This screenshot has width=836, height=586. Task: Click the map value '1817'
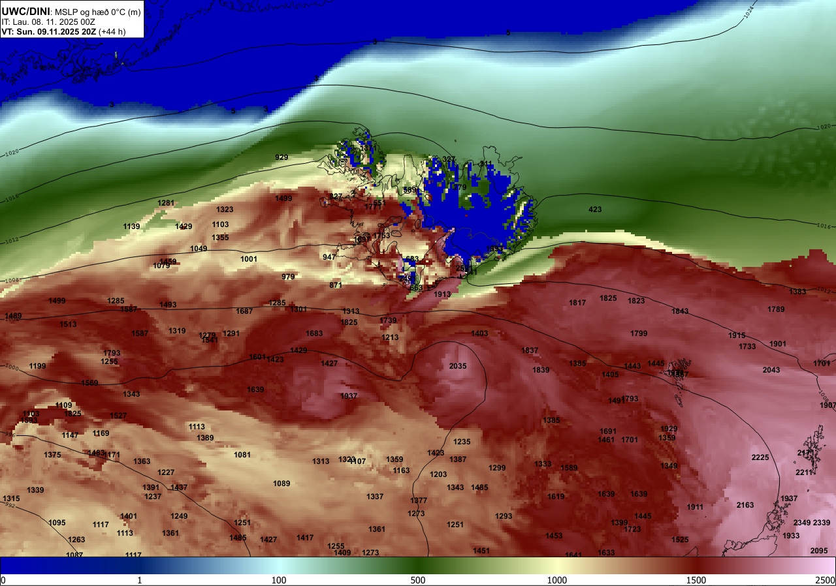tap(577, 303)
